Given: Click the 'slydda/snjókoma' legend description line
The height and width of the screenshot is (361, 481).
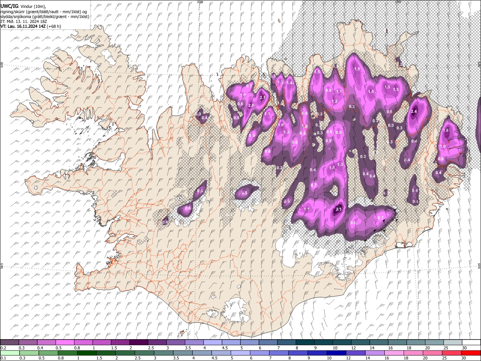Looking at the screenshot, I should (45, 17).
